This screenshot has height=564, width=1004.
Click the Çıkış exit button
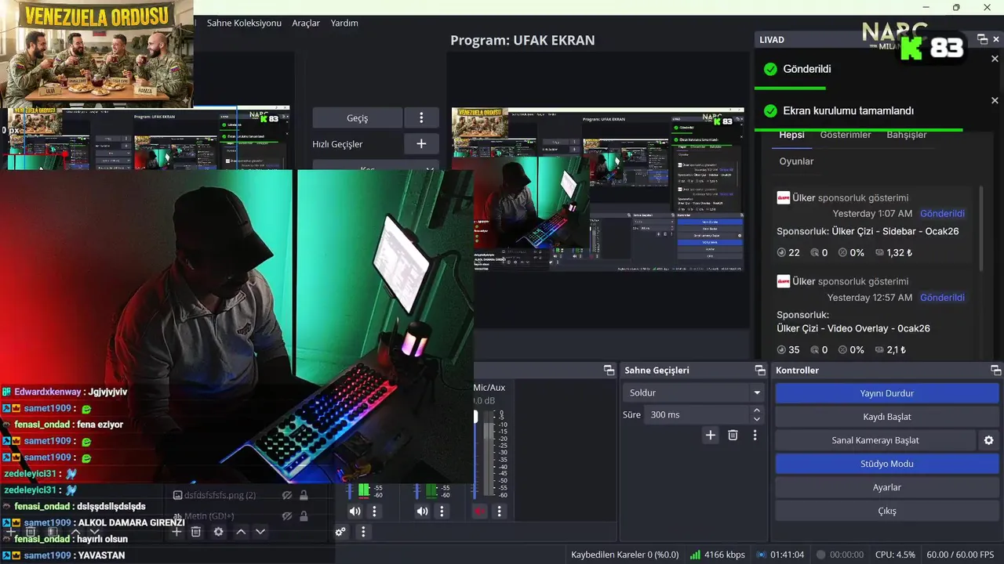(886, 511)
